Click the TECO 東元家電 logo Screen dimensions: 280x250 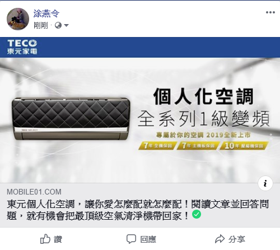[22, 47]
